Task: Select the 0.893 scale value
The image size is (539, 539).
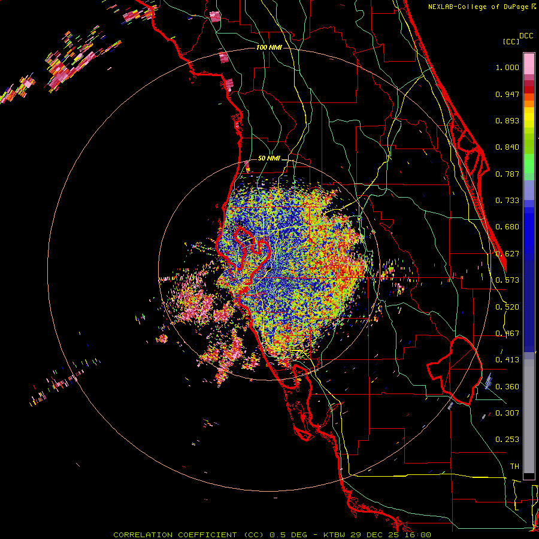Action: coord(507,120)
